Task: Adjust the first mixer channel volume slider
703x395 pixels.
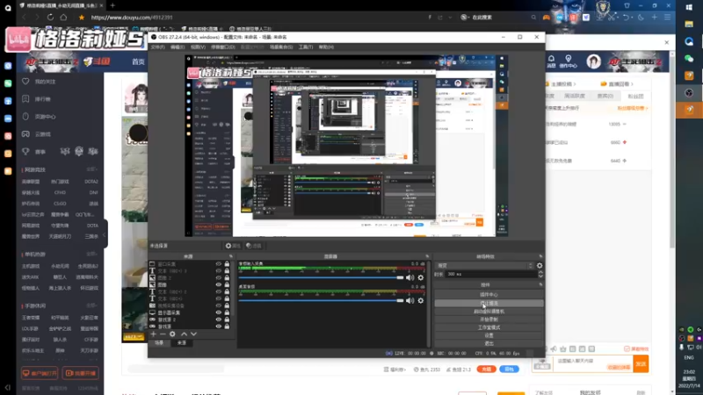Action: coord(321,277)
